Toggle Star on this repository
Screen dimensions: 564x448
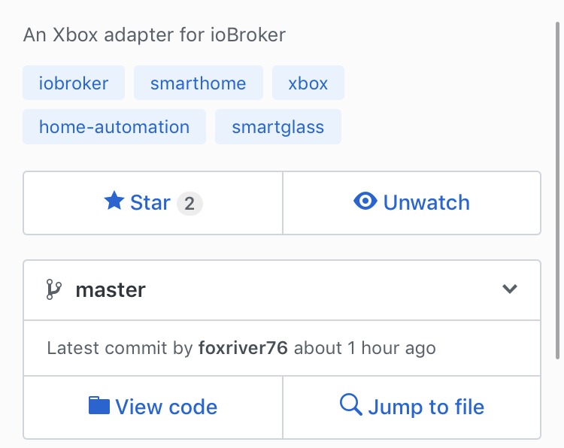coord(153,203)
